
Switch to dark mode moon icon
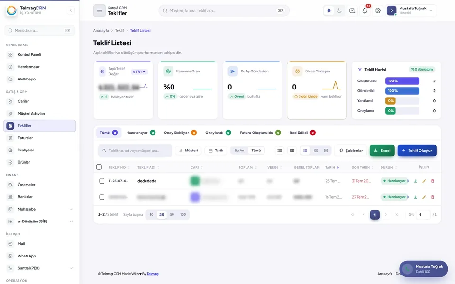point(339,11)
